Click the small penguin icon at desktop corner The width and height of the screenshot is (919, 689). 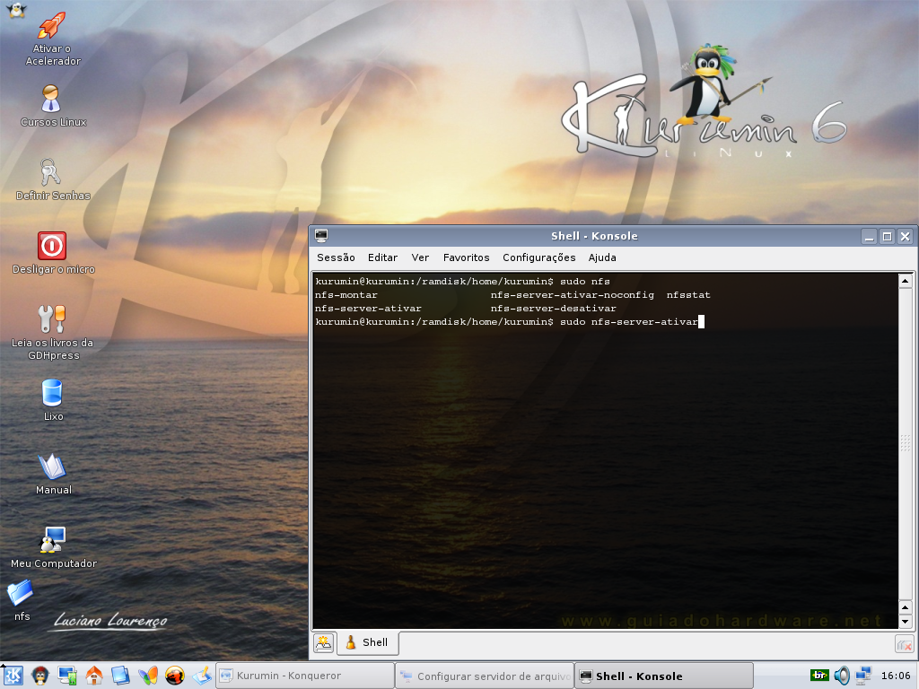pos(16,9)
